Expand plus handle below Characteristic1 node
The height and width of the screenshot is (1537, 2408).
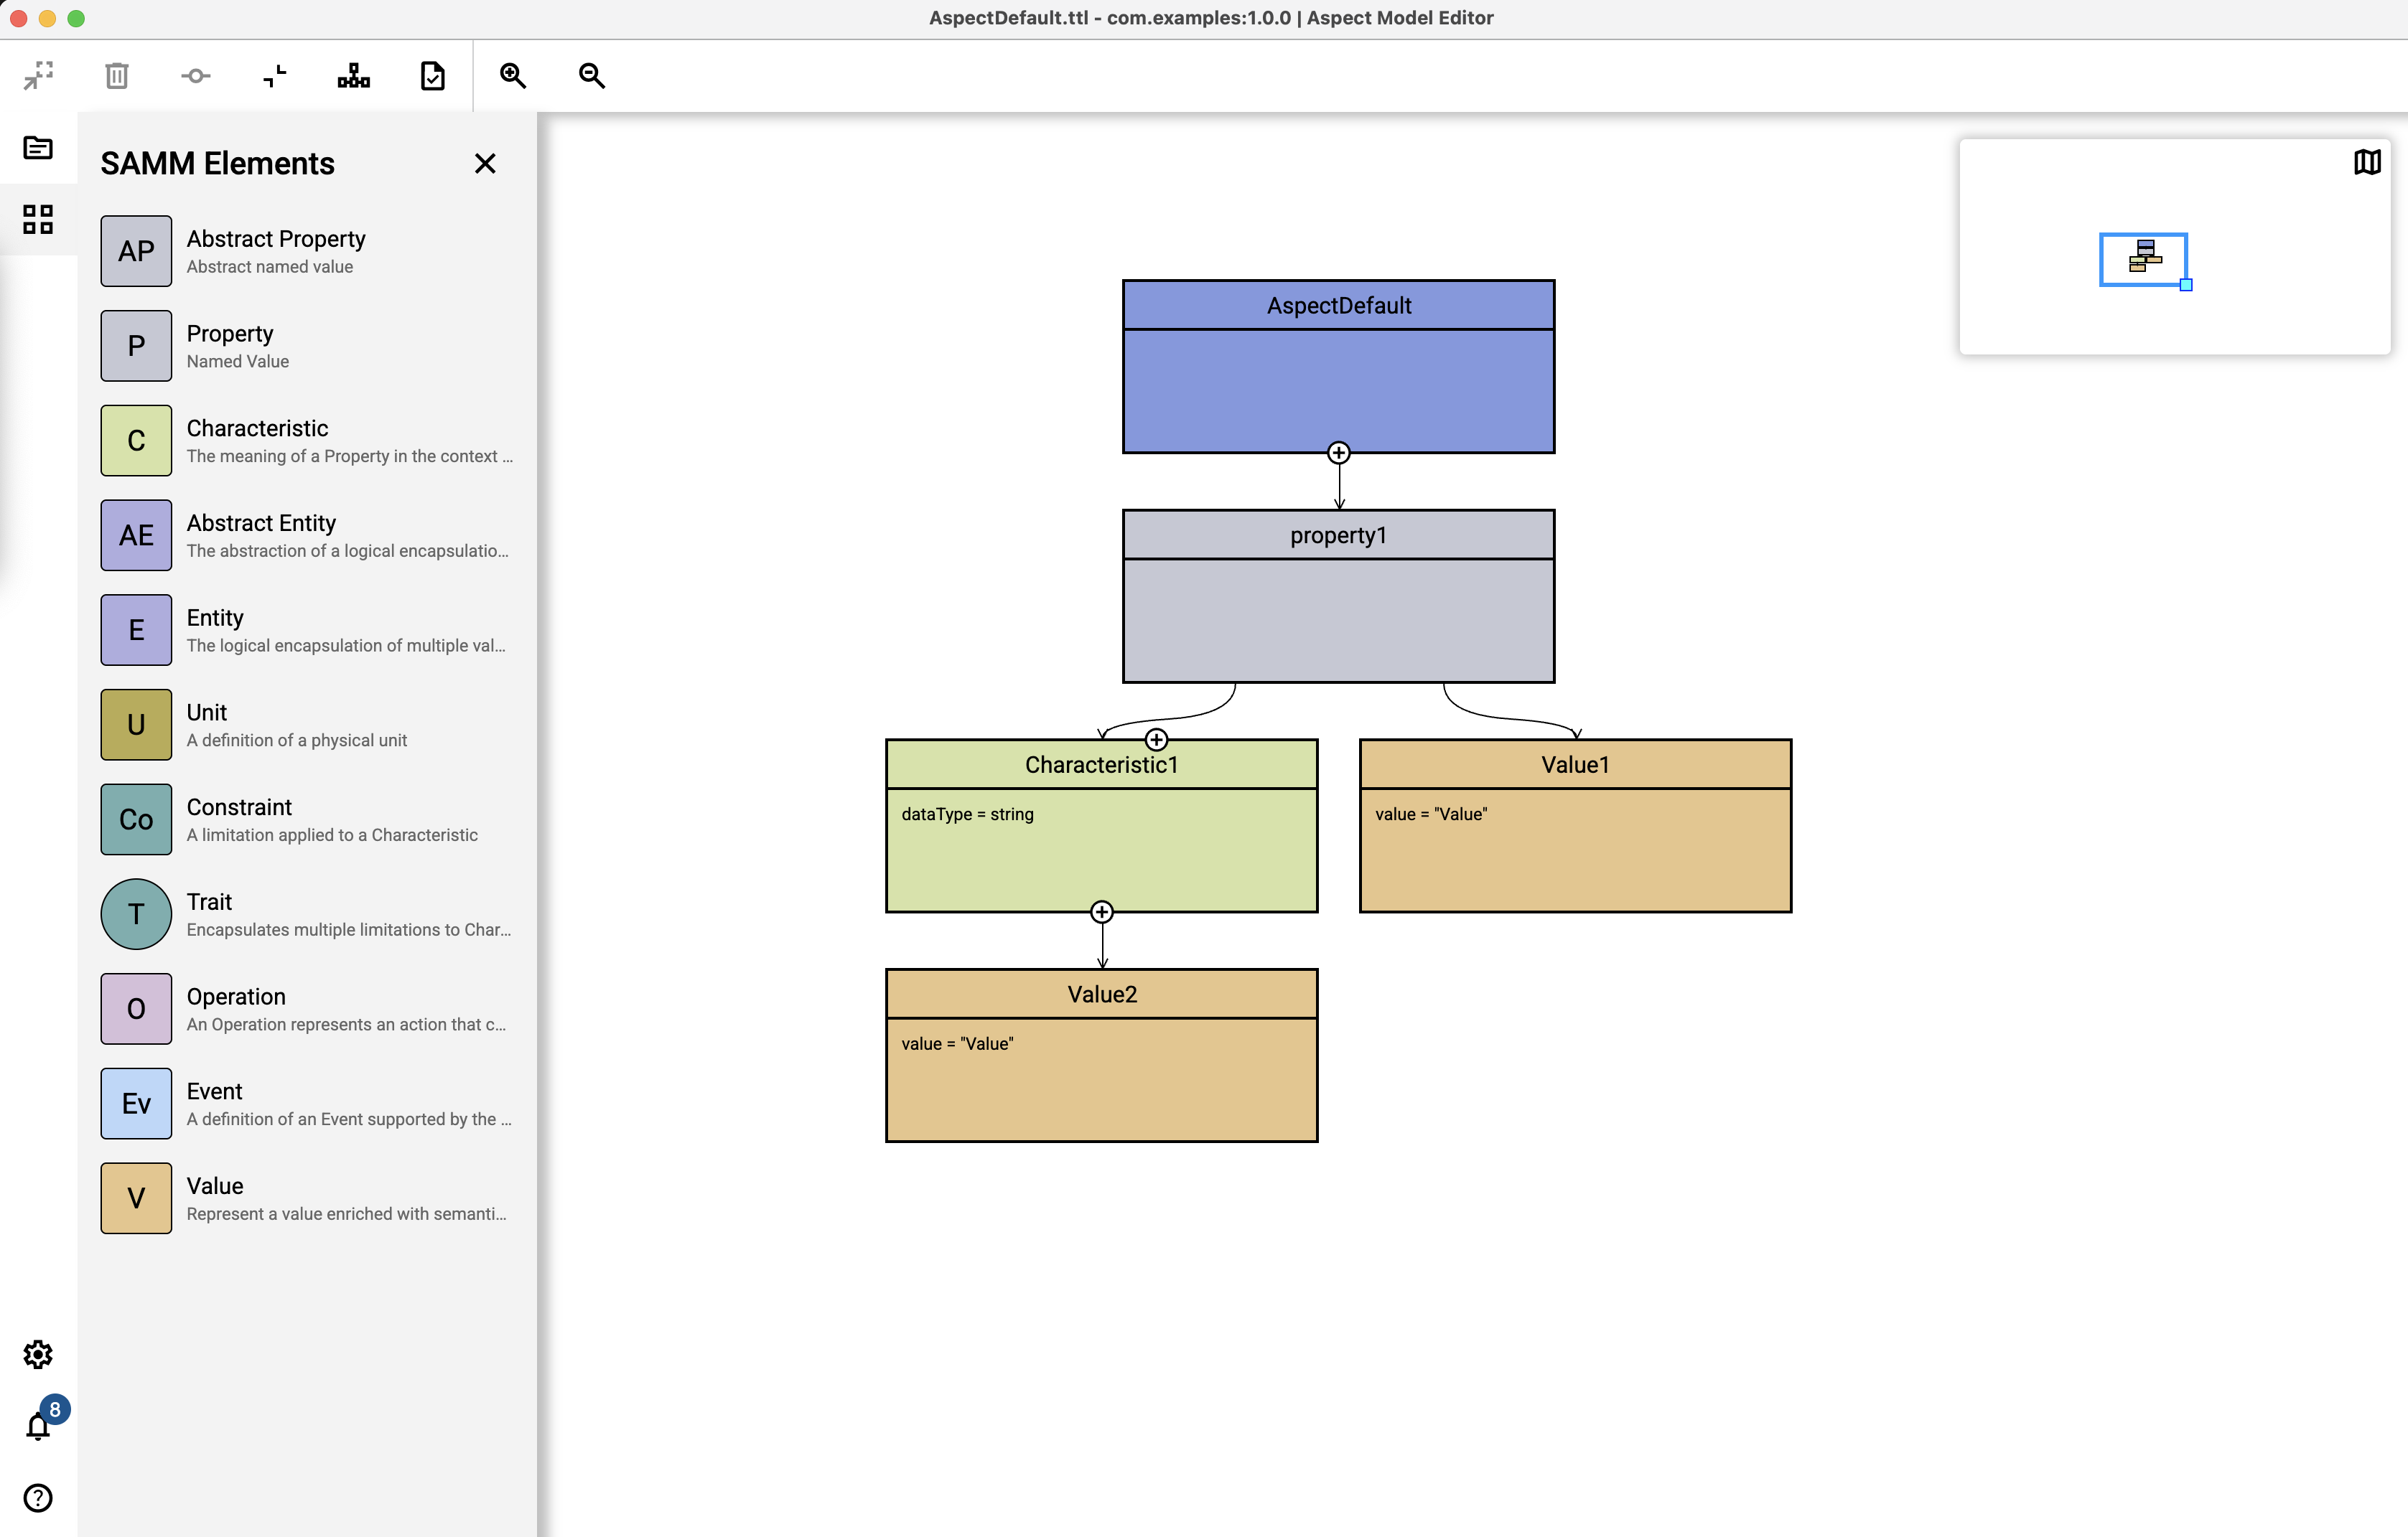[x=1102, y=911]
